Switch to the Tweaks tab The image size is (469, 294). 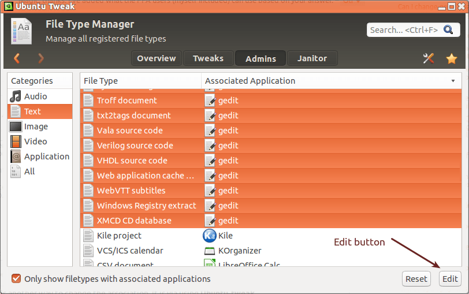tap(208, 58)
